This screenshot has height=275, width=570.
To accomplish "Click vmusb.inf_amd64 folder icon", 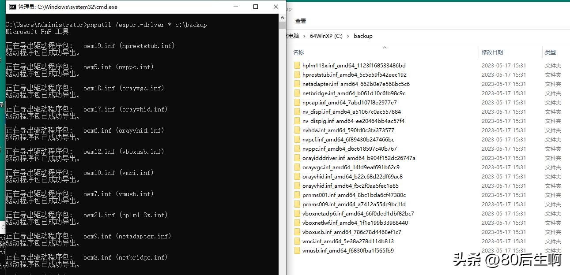I will 297,251.
